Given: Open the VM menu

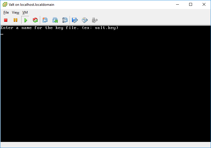Looking at the screenshot, I should (25, 12).
